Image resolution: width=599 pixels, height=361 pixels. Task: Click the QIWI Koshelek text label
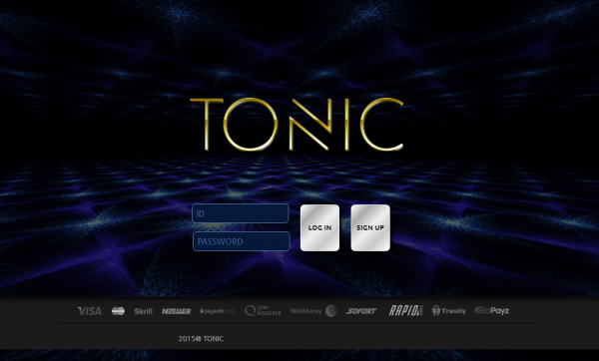(269, 310)
